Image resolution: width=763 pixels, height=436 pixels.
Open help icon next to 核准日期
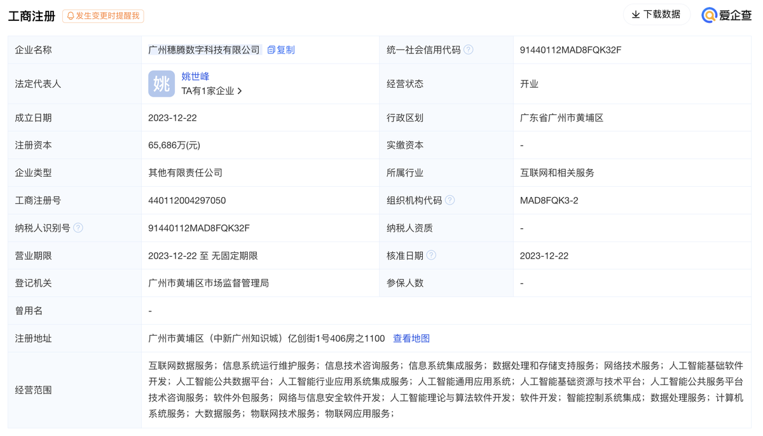click(x=432, y=255)
